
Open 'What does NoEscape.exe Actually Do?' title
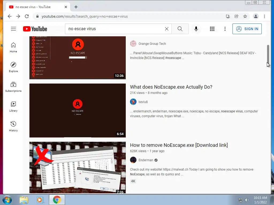pyautogui.click(x=171, y=87)
